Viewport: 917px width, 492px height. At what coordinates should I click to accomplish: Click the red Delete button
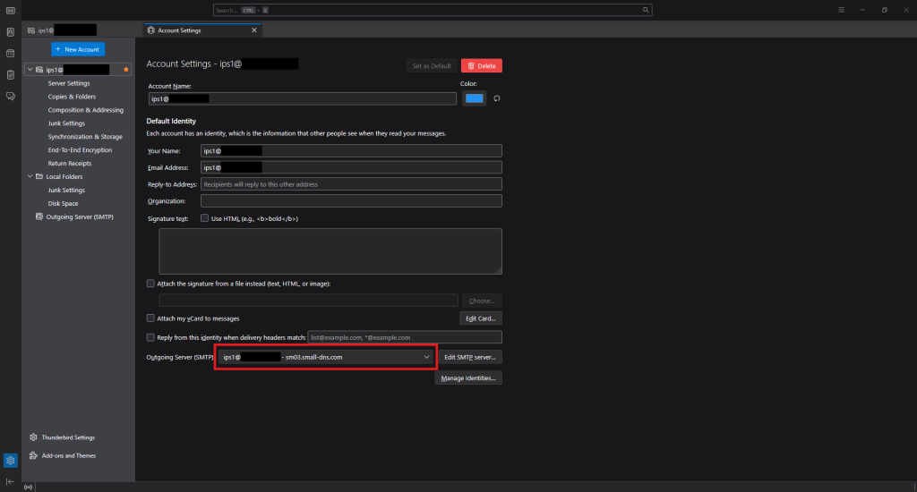click(x=482, y=65)
